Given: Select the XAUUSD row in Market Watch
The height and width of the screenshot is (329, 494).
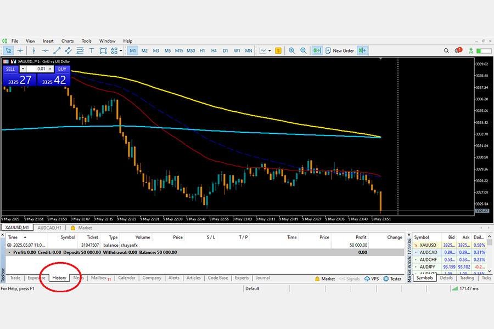Looking at the screenshot, I should tap(428, 245).
